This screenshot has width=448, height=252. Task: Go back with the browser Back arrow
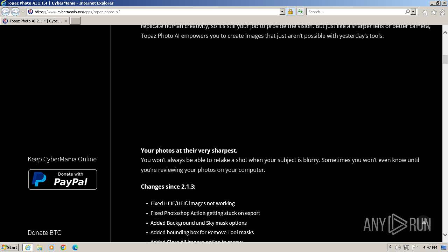pyautogui.click(x=5, y=12)
